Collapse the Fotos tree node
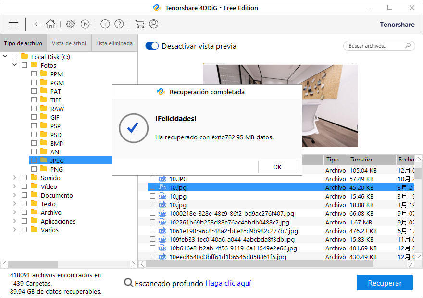 [x=15, y=65]
